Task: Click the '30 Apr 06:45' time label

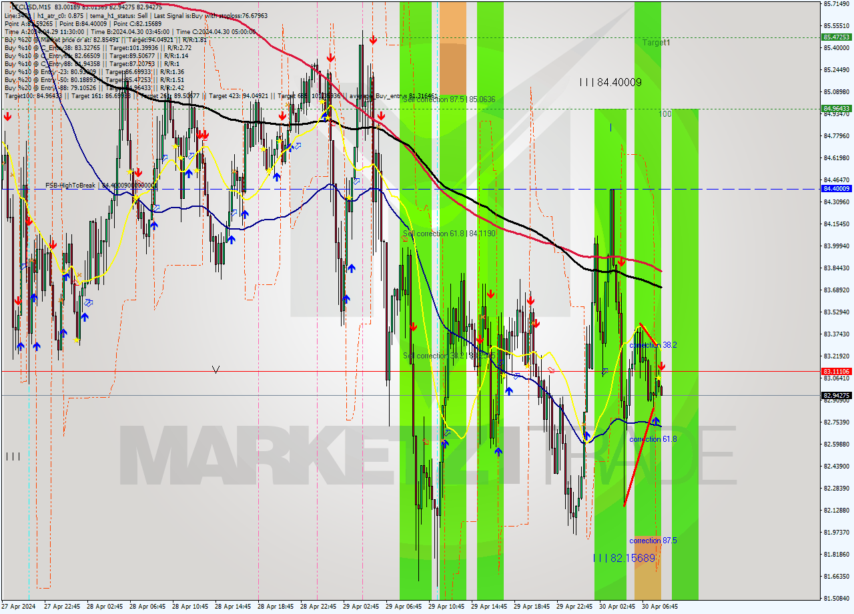Action: pyautogui.click(x=660, y=607)
